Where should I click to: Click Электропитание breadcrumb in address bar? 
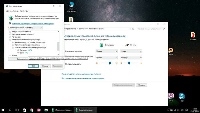[x=70, y=29]
